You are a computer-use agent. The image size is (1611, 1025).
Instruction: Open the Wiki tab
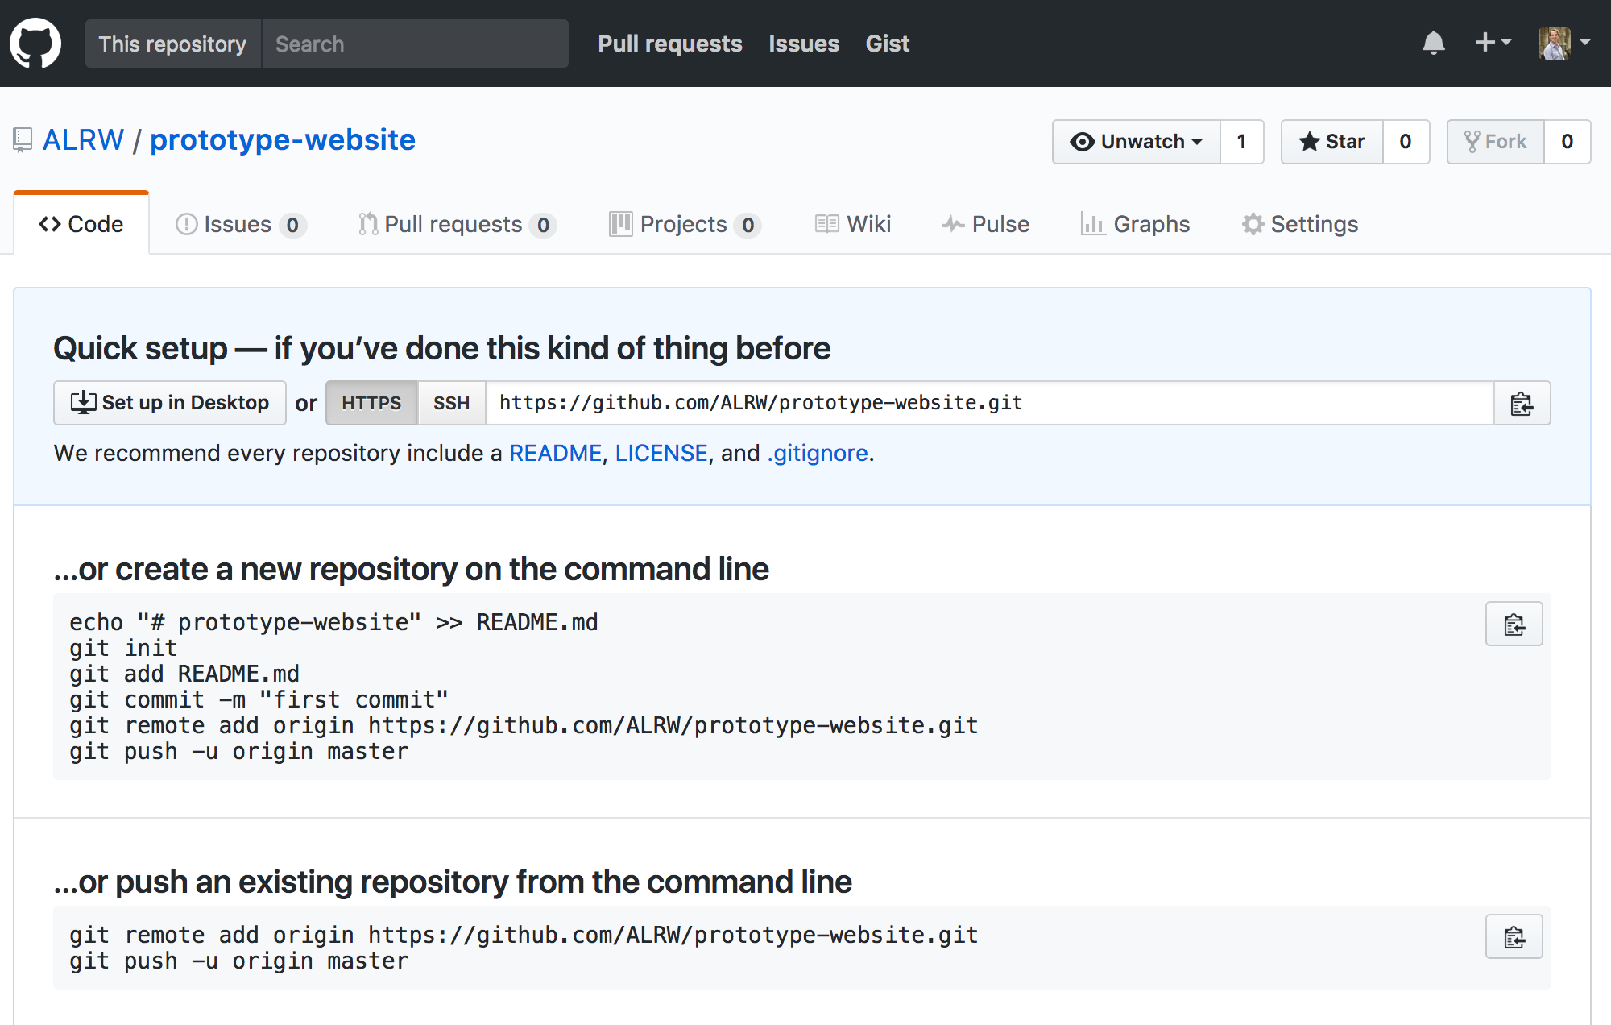click(853, 224)
